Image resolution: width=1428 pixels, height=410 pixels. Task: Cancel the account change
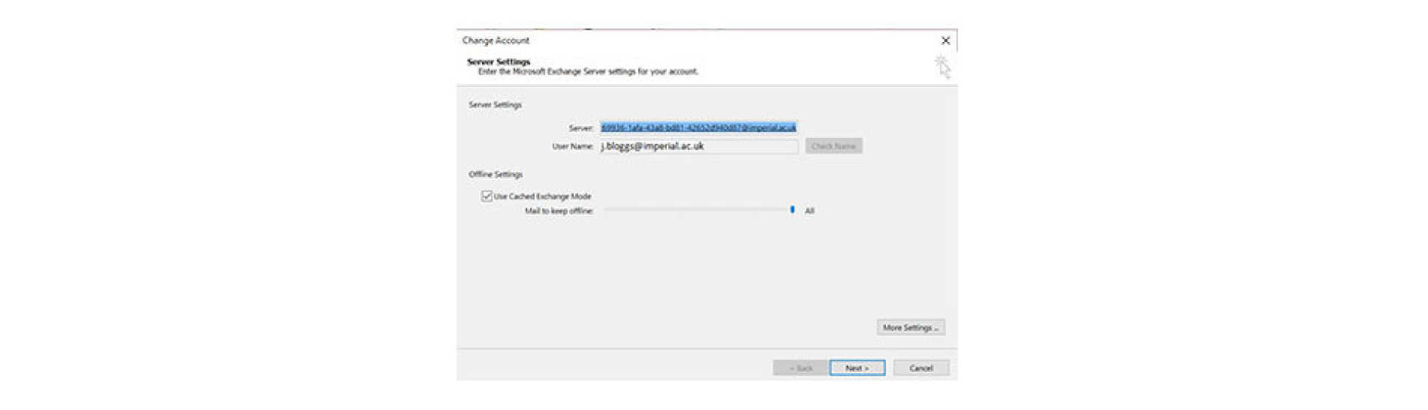click(921, 368)
